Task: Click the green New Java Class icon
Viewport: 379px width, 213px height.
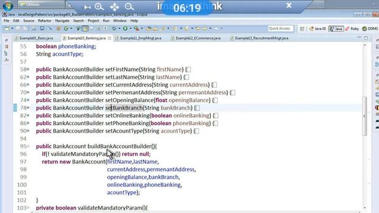Action: coord(66,28)
